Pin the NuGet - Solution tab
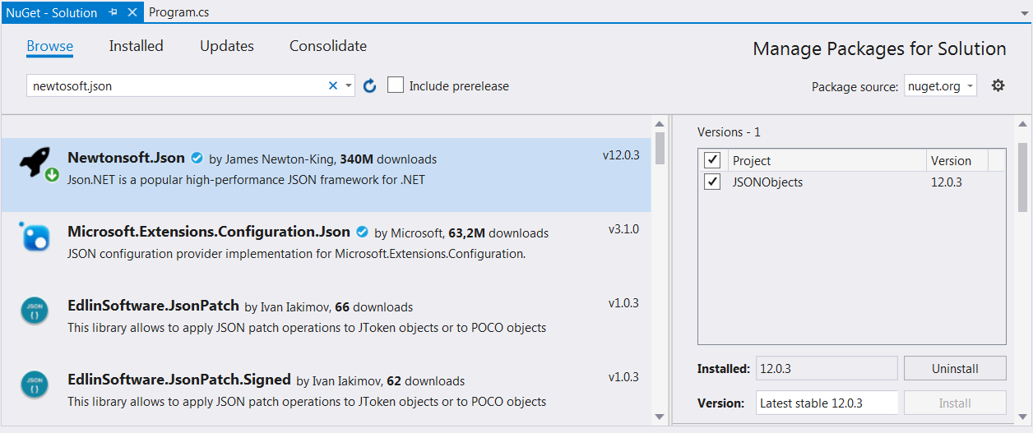Screen dimensions: 1033x433 (113, 12)
